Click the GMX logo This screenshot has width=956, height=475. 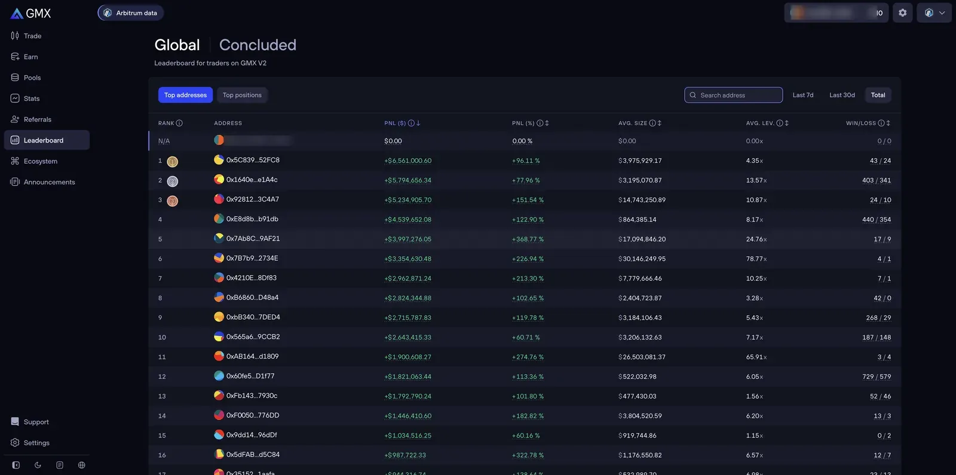[x=31, y=13]
